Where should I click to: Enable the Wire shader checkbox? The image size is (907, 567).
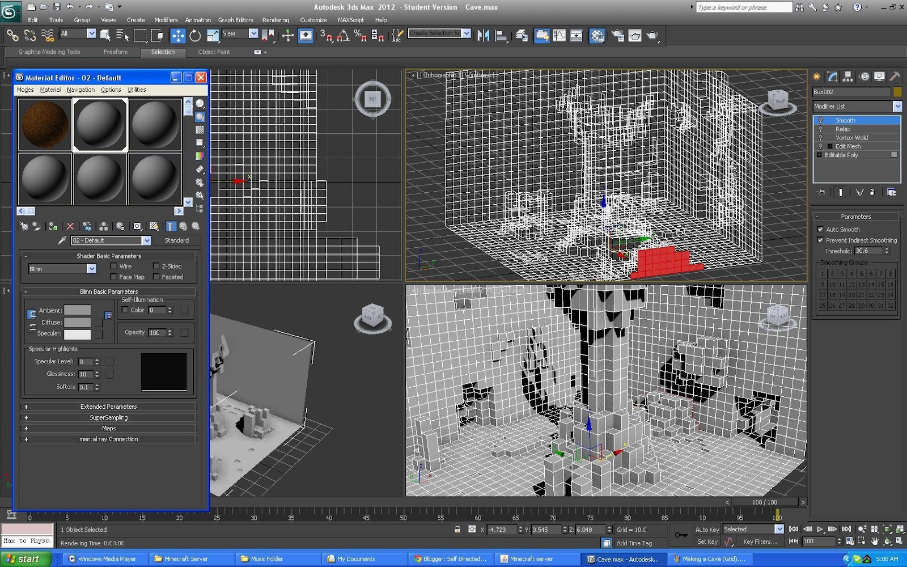[x=113, y=266]
